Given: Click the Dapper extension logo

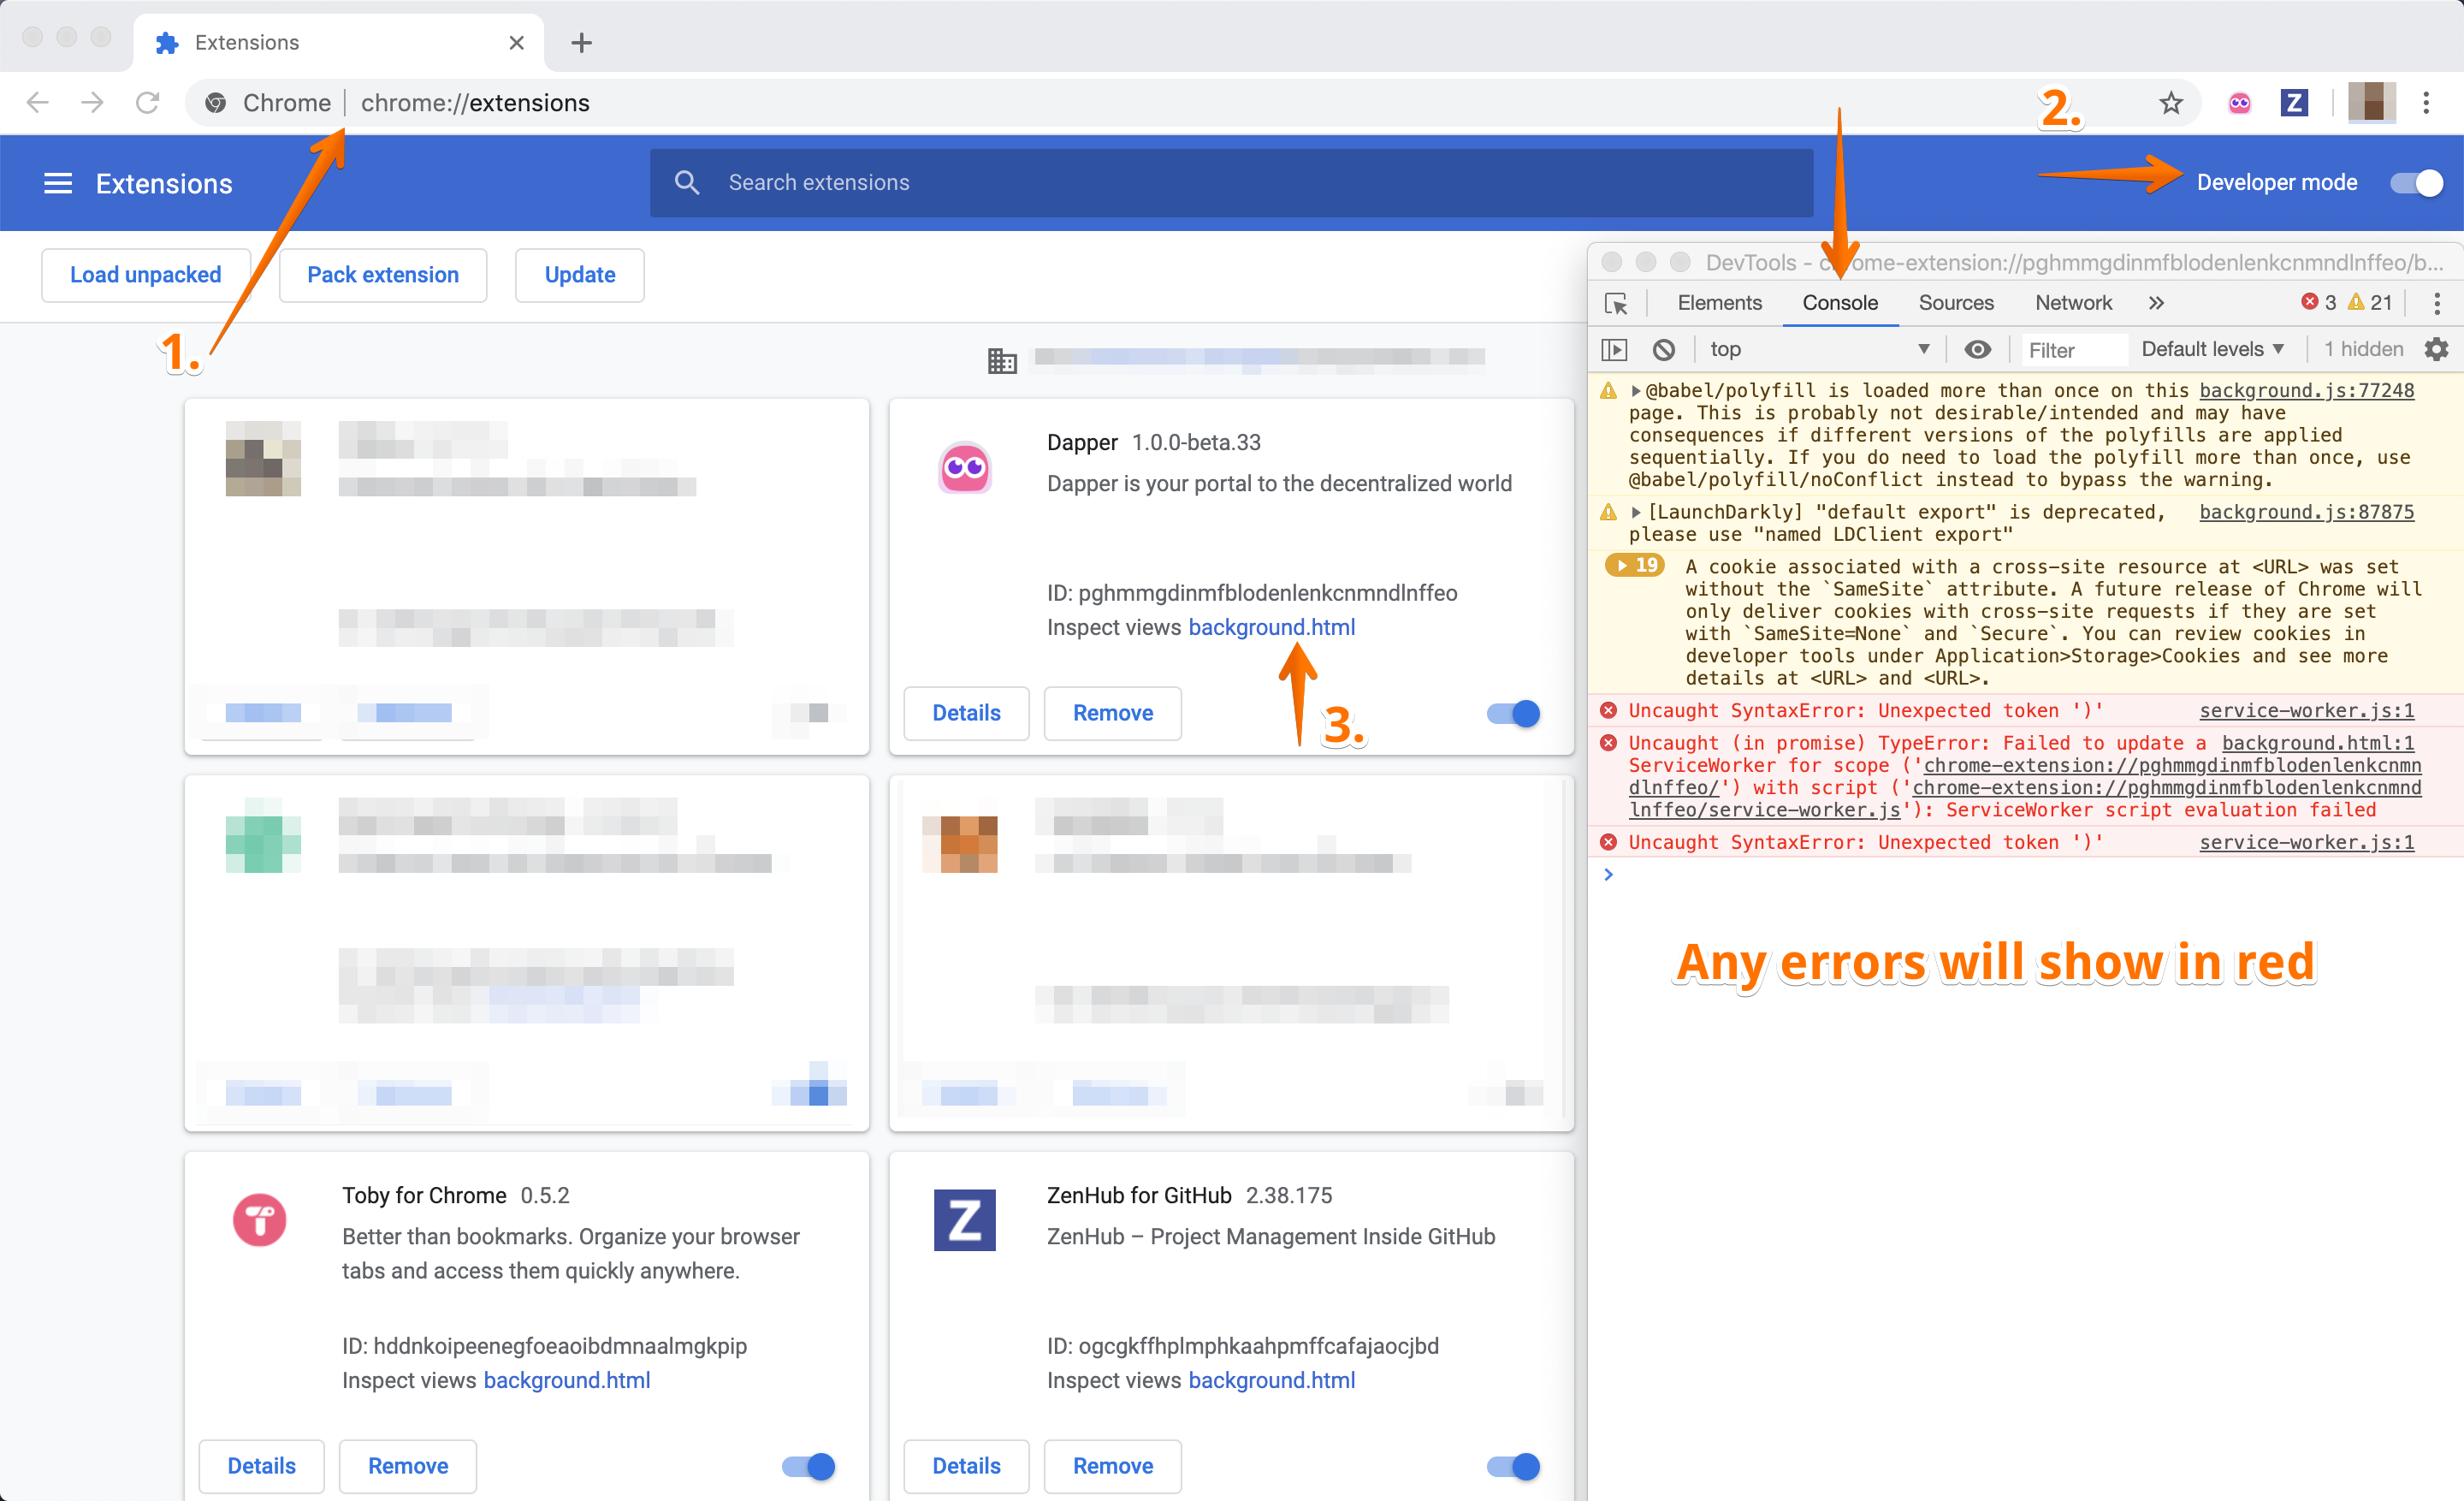Looking at the screenshot, I should coord(964,467).
